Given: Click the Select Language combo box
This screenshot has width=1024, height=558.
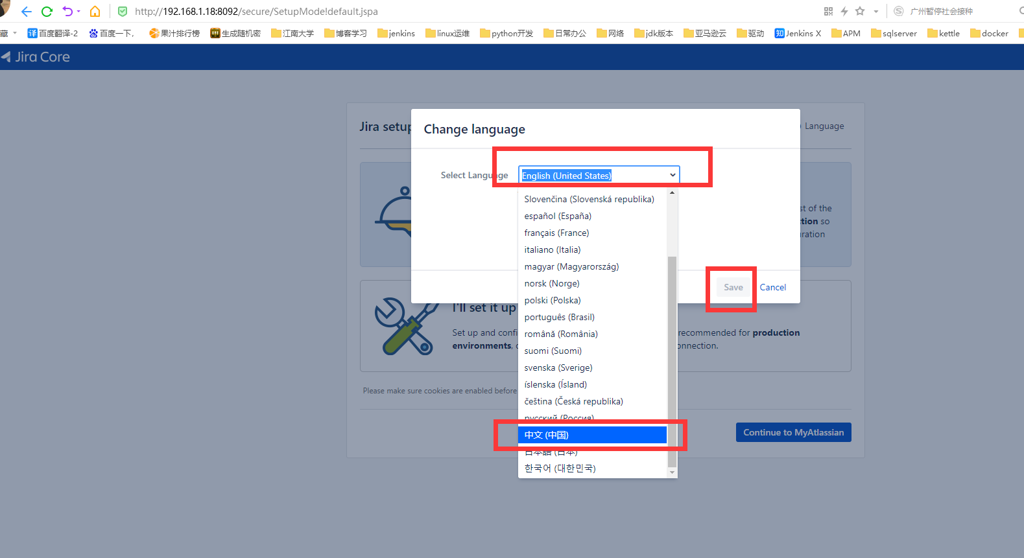Looking at the screenshot, I should (x=599, y=176).
